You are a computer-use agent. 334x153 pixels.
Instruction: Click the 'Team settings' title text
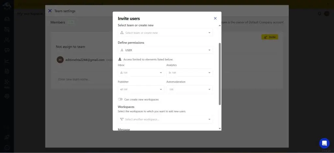tap(65, 11)
